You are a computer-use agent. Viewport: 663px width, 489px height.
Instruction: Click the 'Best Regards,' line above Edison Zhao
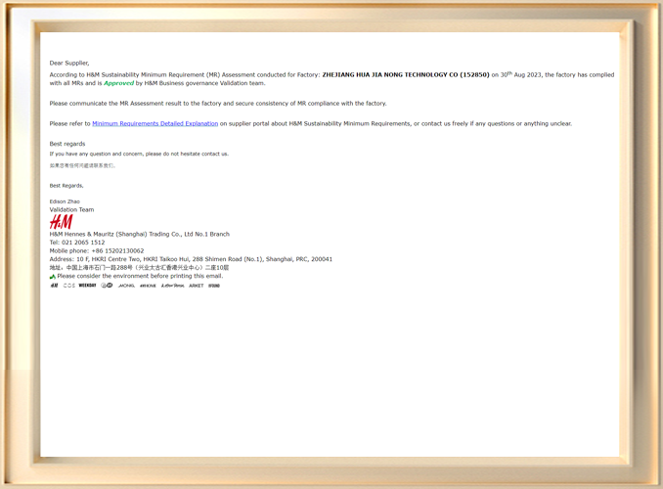pos(66,186)
